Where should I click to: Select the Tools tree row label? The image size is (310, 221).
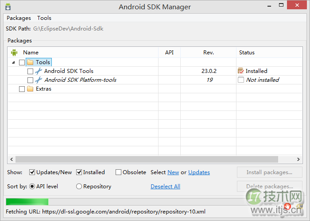pyautogui.click(x=43, y=62)
